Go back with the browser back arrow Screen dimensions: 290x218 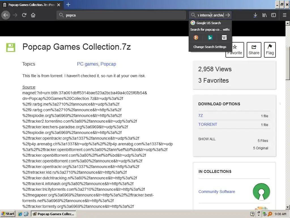[6, 15]
